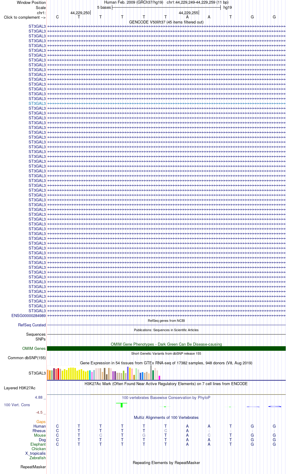This screenshot has height=474, width=286.
Task: Click the tallest gray bar in GTEx chart
Action: [x=151, y=372]
